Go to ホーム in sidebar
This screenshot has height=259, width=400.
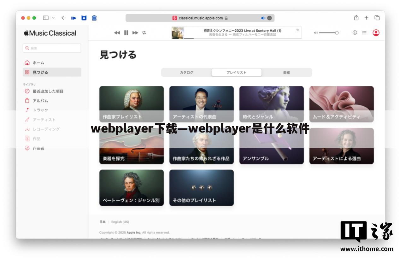pyautogui.click(x=52, y=63)
